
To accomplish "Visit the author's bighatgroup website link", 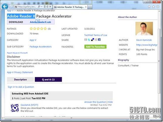I will click(147, 45).
